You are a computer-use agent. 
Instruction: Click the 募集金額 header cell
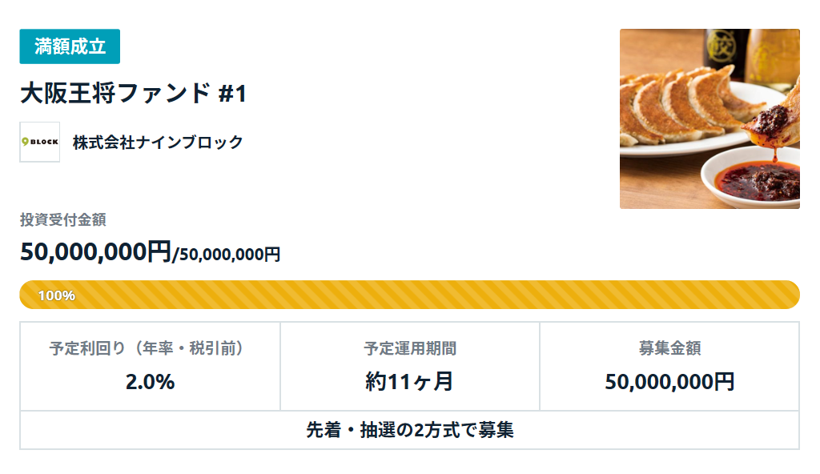[670, 348]
